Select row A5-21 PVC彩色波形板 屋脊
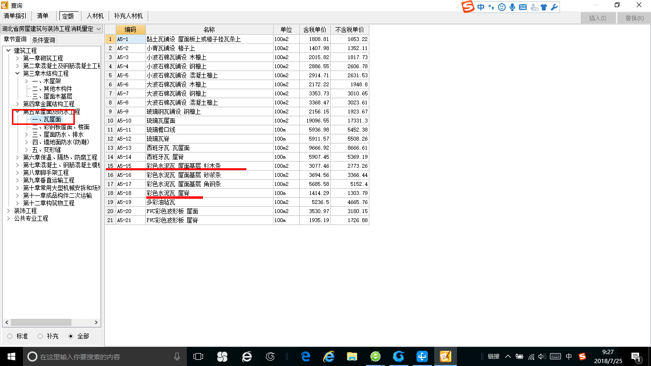Image resolution: width=651 pixels, height=366 pixels. 237,220
